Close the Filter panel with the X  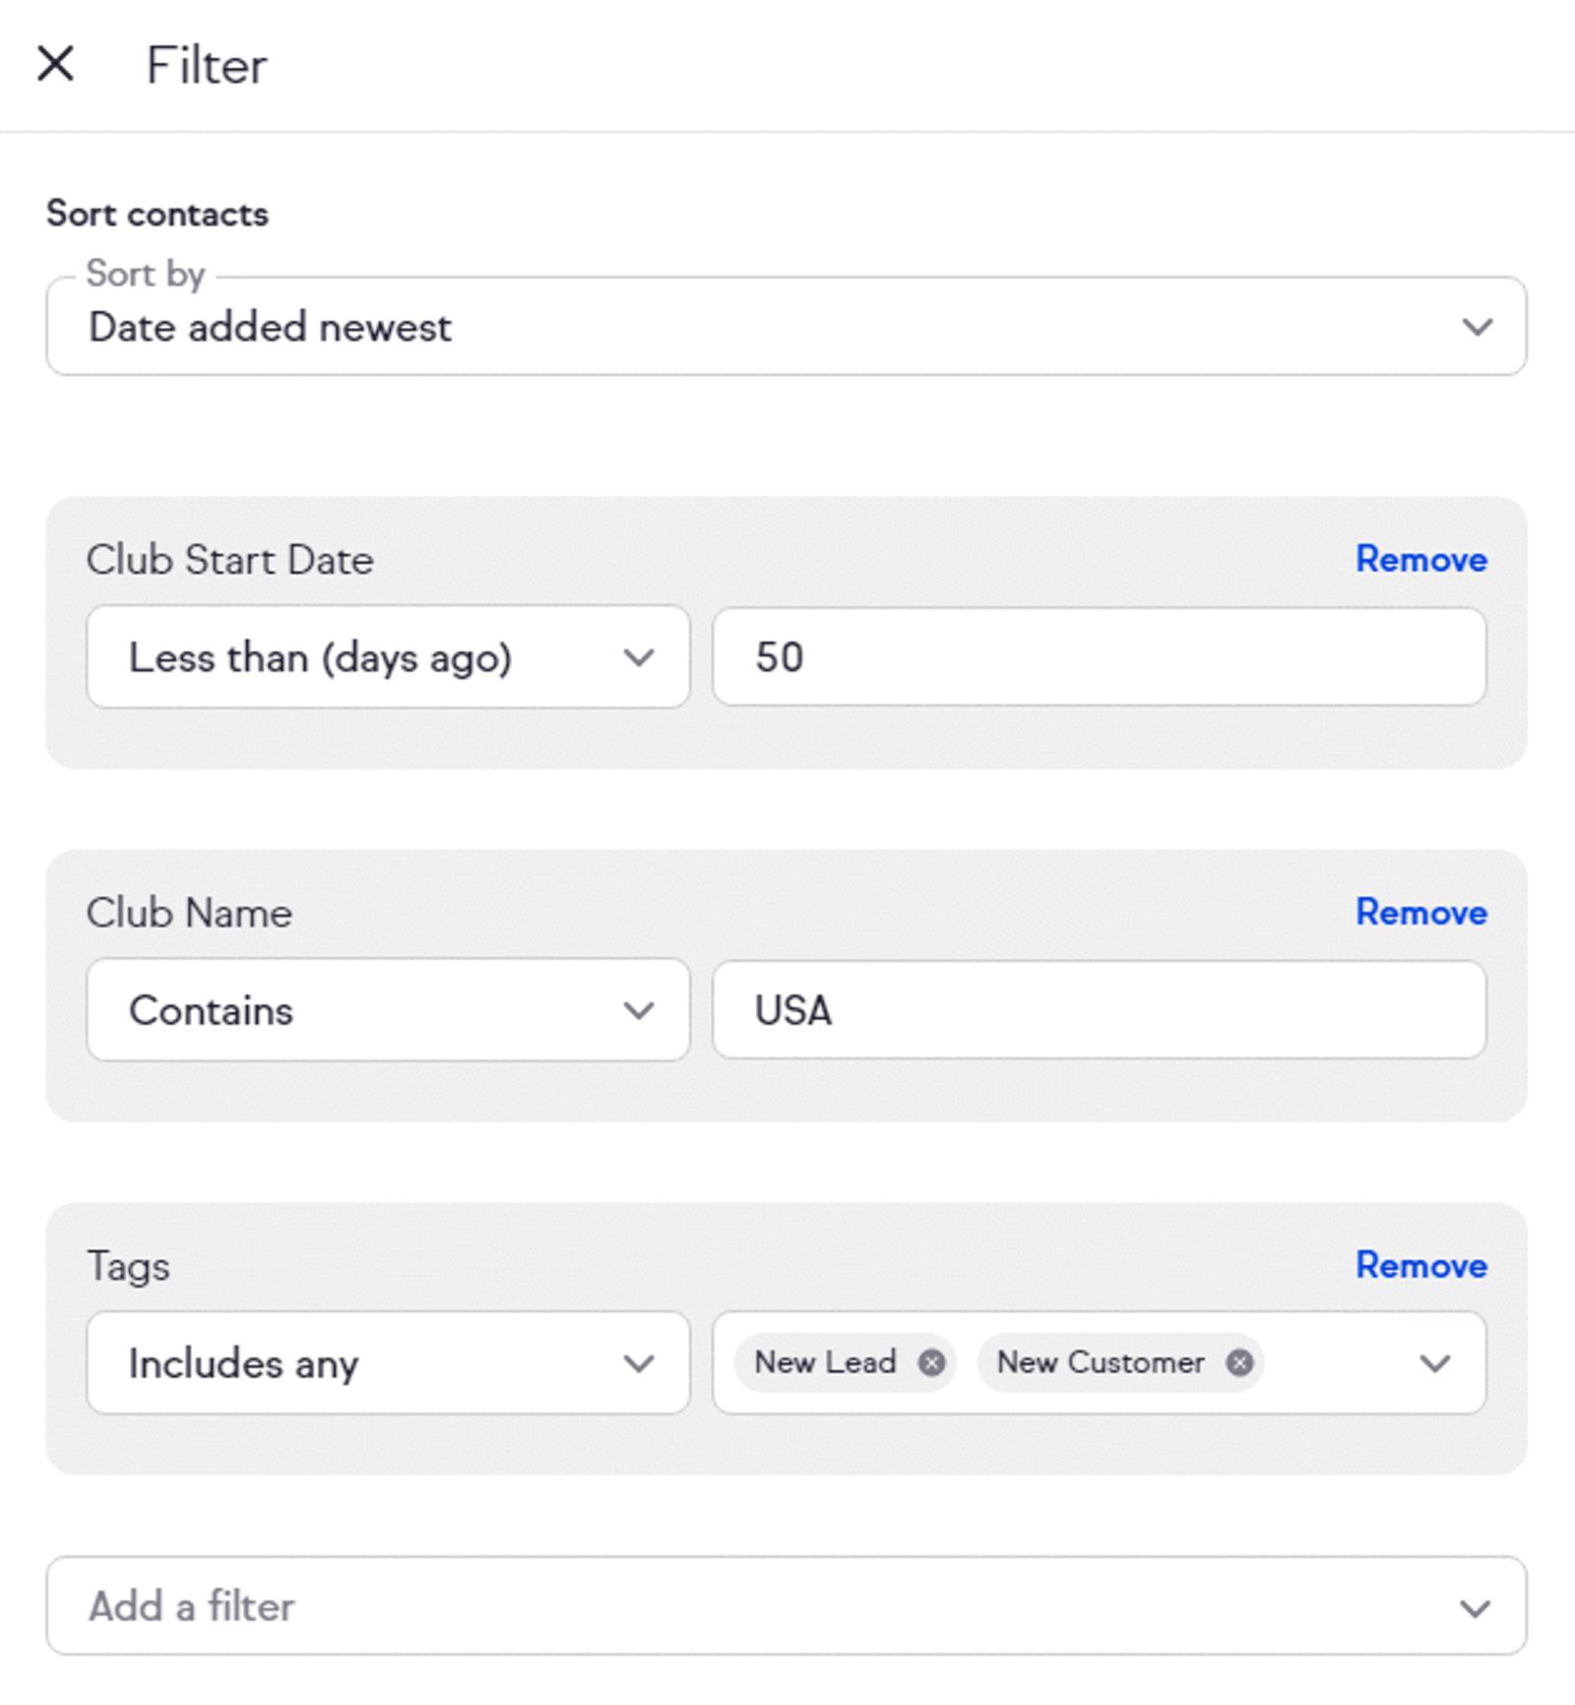55,65
